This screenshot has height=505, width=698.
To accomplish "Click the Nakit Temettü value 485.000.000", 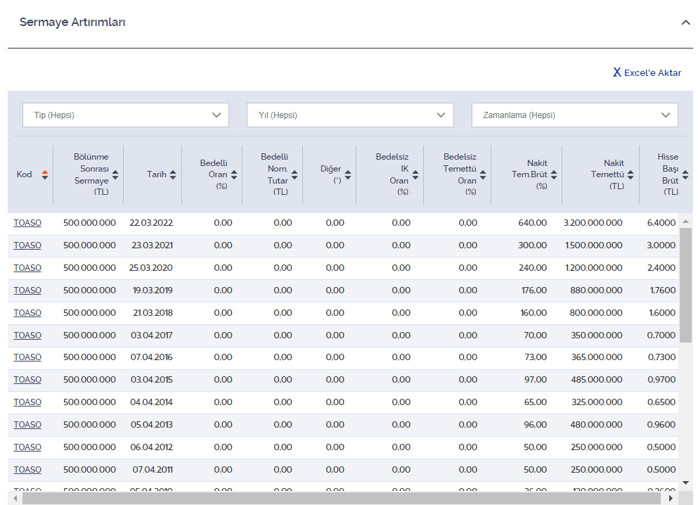I will tap(597, 379).
